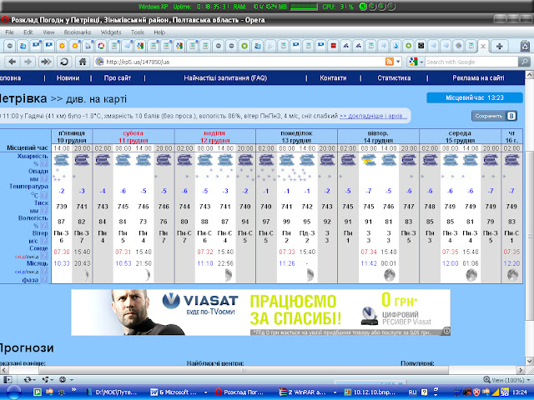Open the File menu
Screen dimensions: 534x400
click(x=9, y=32)
